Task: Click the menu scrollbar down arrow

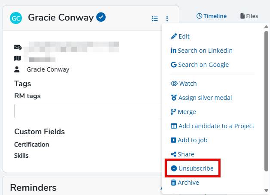Action: coord(266,190)
